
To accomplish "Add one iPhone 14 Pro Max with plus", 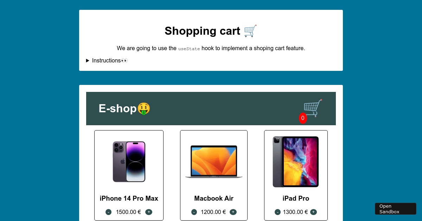I will click(x=149, y=212).
